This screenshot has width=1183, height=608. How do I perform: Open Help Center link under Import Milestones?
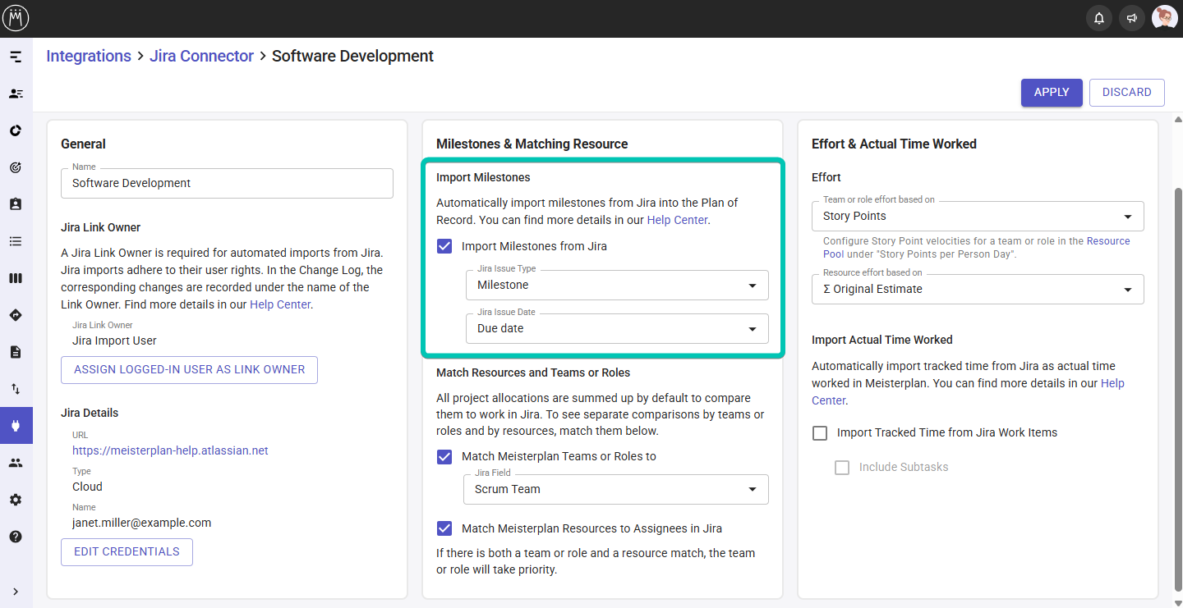pos(677,220)
